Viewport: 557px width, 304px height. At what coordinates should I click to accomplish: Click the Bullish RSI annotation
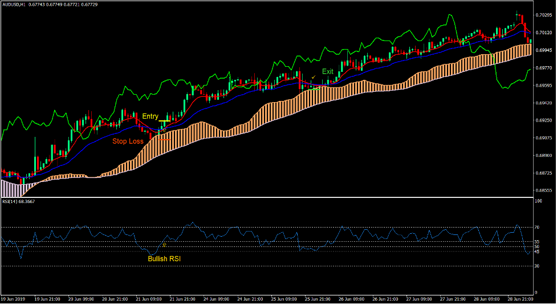pyautogui.click(x=165, y=259)
